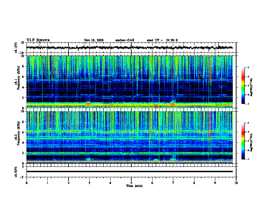Click the "2" kHz tick of ch.2 spectrogram
This screenshot has width=266, height=205.
[23, 153]
